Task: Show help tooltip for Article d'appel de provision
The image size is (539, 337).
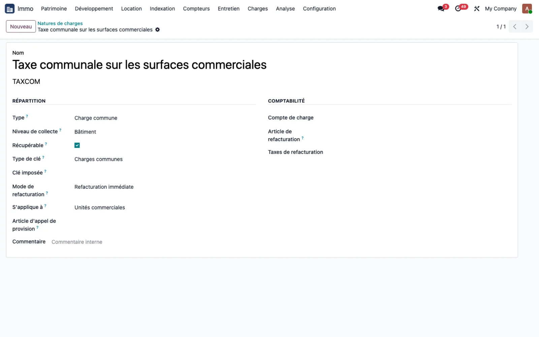Action: coord(37,227)
